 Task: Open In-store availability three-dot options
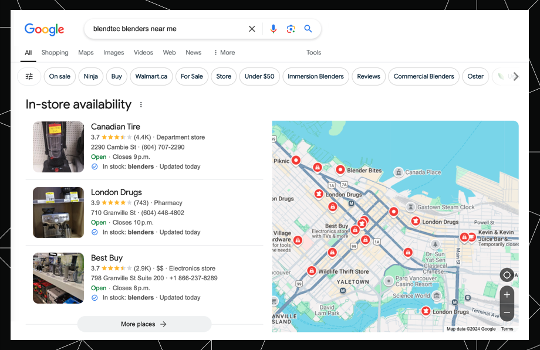point(141,105)
